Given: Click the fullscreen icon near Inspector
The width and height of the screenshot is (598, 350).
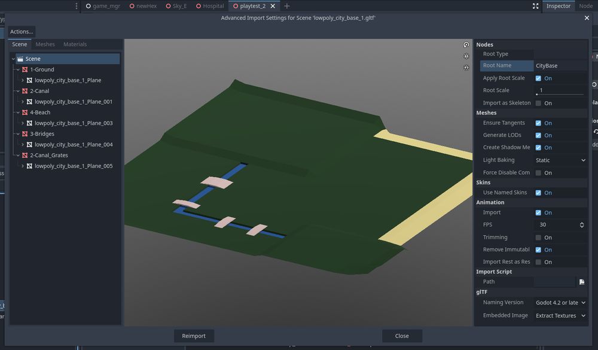Looking at the screenshot, I should [x=535, y=6].
